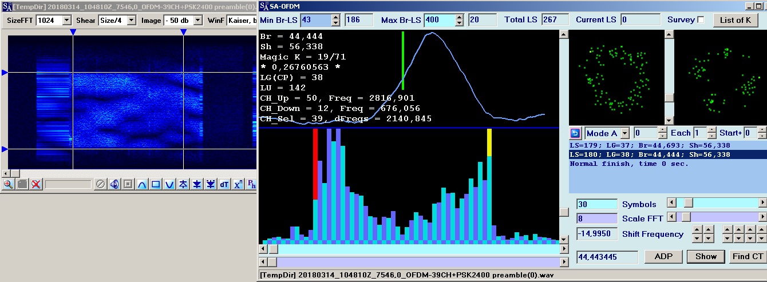Image resolution: width=767 pixels, height=282 pixels.
Task: Click the scrollbar up arrow beside the curve plot
Action: pyautogui.click(x=564, y=34)
